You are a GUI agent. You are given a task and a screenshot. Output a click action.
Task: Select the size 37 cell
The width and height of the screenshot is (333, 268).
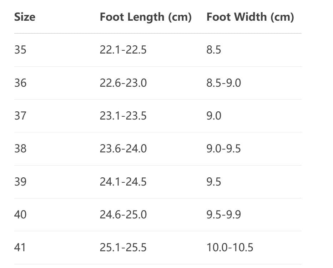[x=20, y=116]
